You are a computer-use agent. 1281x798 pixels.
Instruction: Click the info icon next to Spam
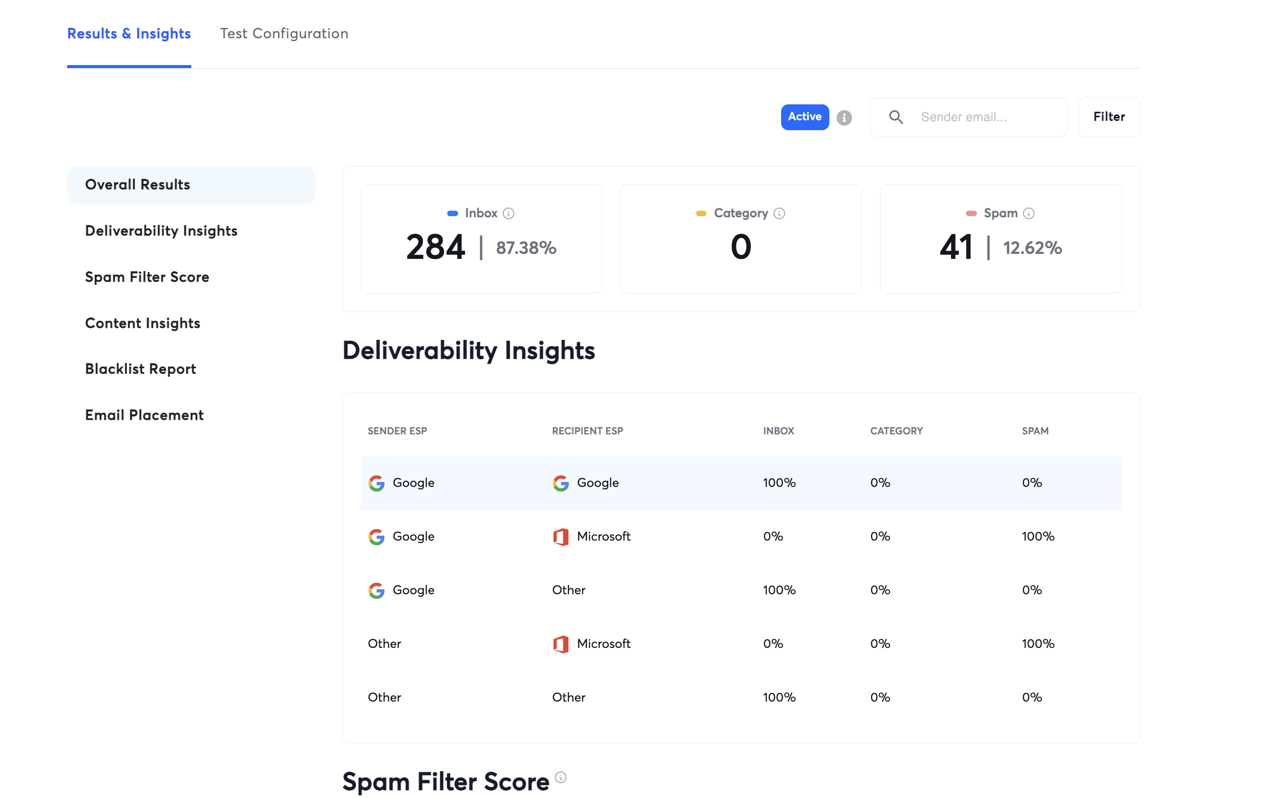1029,213
